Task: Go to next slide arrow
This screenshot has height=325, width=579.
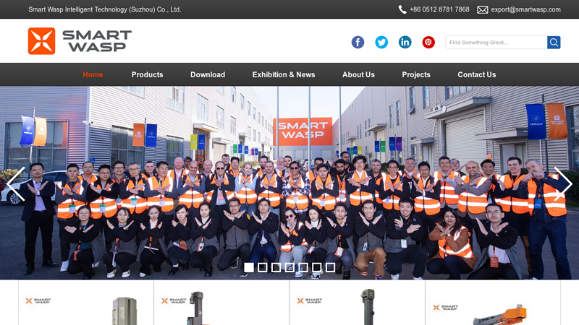Action: pos(563,184)
